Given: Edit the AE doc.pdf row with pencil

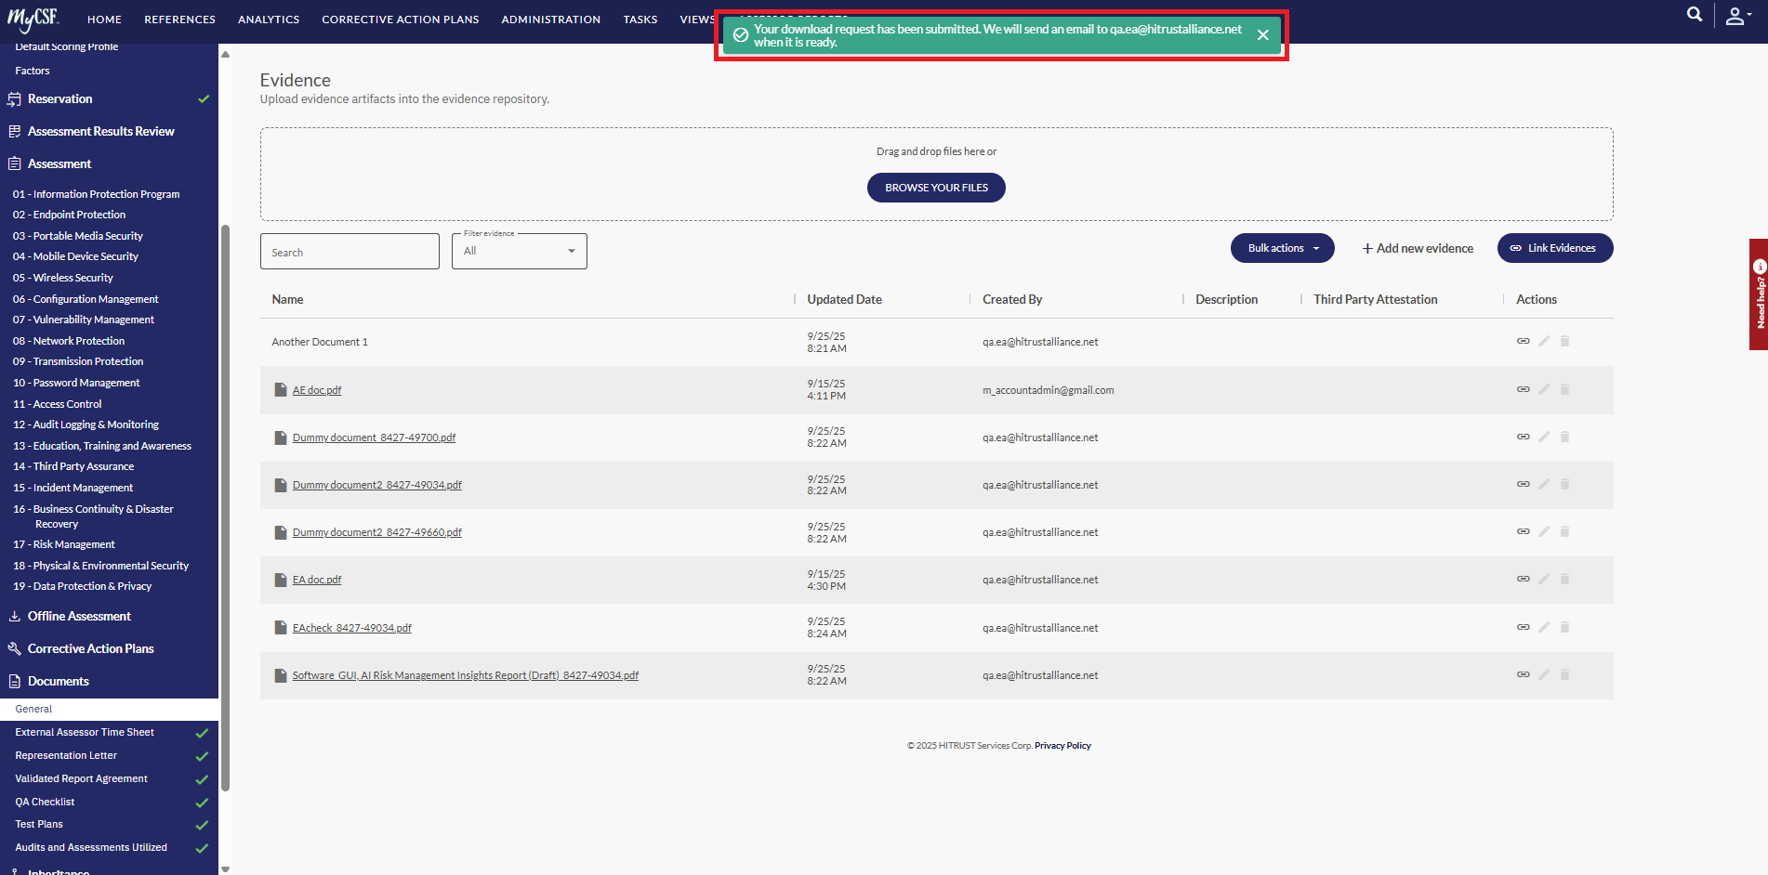Looking at the screenshot, I should 1544,389.
